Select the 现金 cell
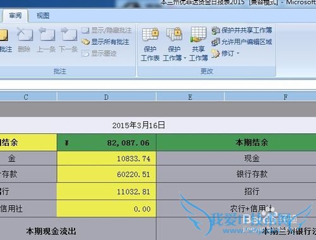The image size is (316, 240). [236, 159]
